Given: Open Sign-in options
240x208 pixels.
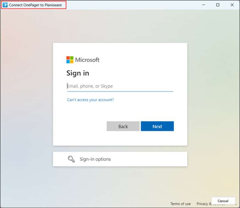Looking at the screenshot, I should click(120, 159).
